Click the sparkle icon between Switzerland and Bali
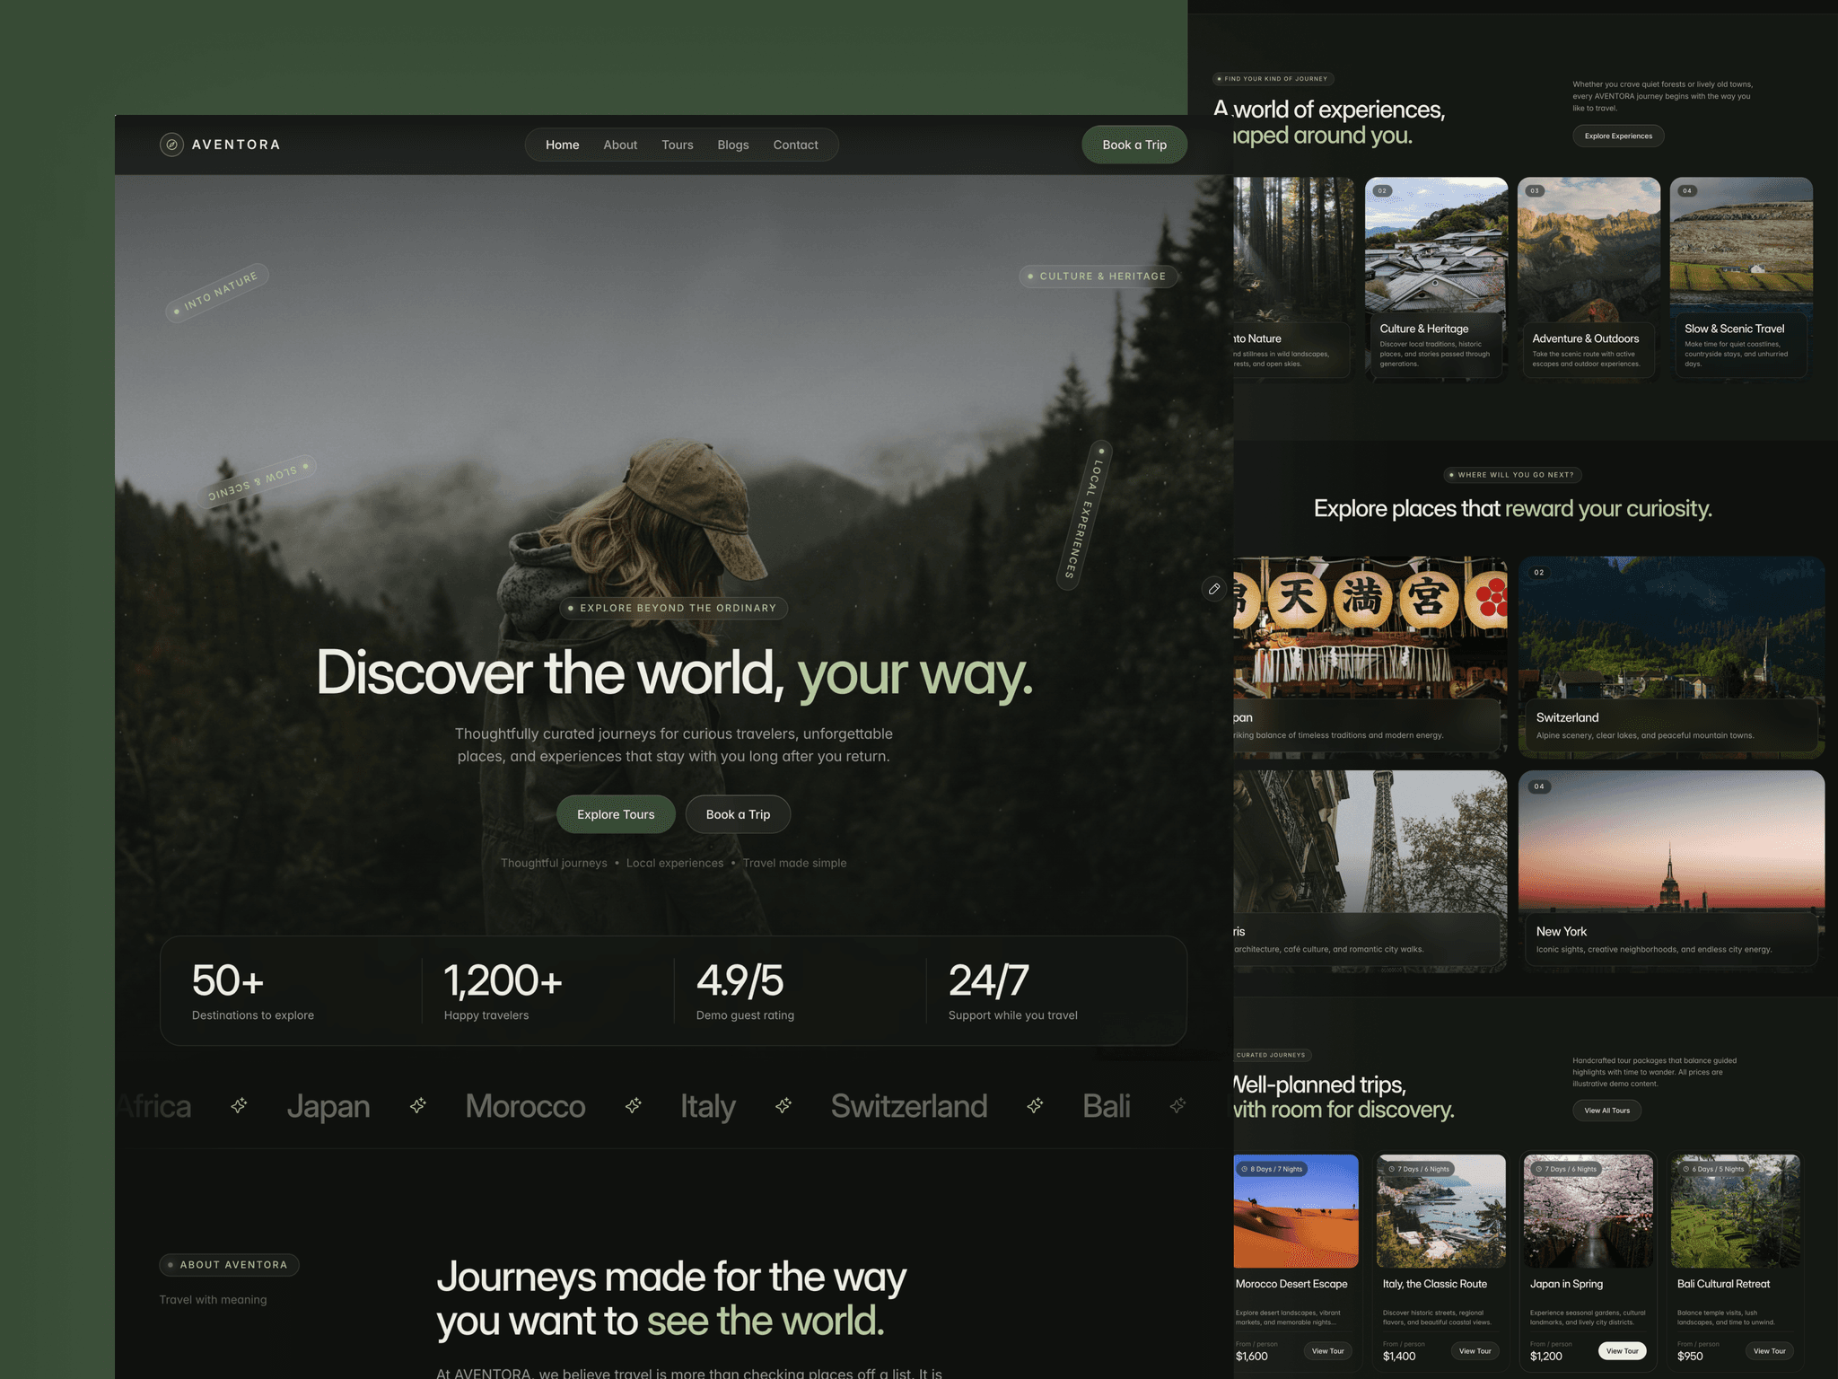This screenshot has width=1838, height=1379. click(x=1035, y=1106)
